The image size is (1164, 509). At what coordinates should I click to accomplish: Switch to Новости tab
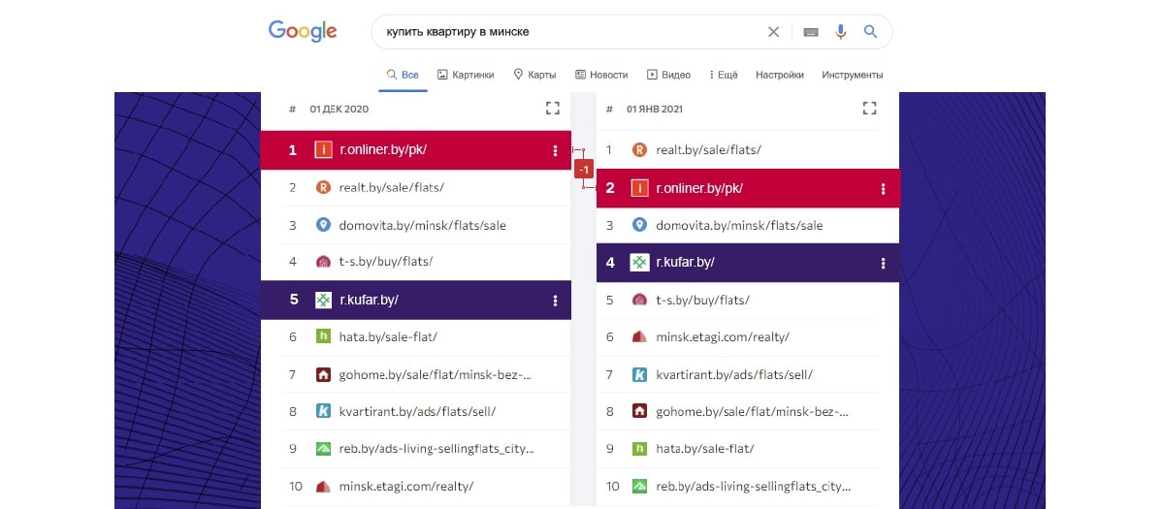pyautogui.click(x=601, y=75)
